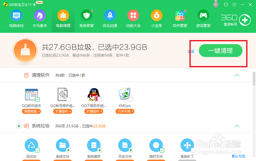Open the 卸载残留 dropdown
The image size is (256, 161).
pyautogui.click(x=31, y=112)
